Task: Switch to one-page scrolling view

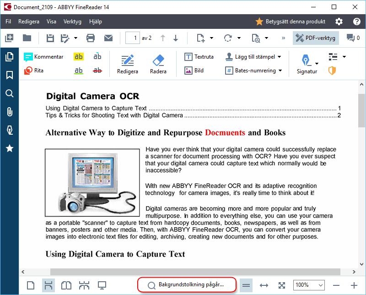Action: click(48, 285)
